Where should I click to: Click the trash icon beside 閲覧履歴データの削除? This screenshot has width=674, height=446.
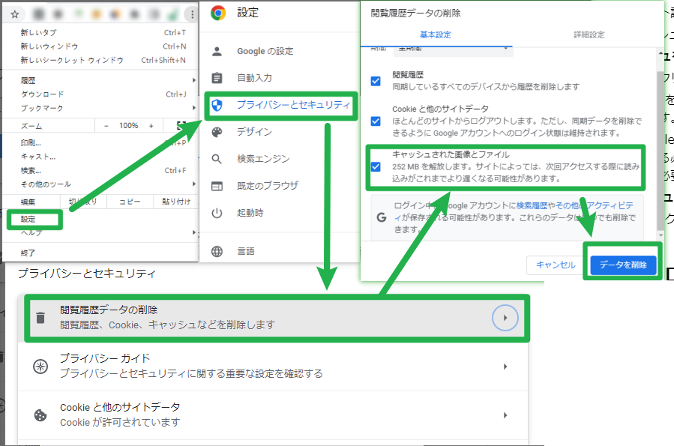[40, 318]
